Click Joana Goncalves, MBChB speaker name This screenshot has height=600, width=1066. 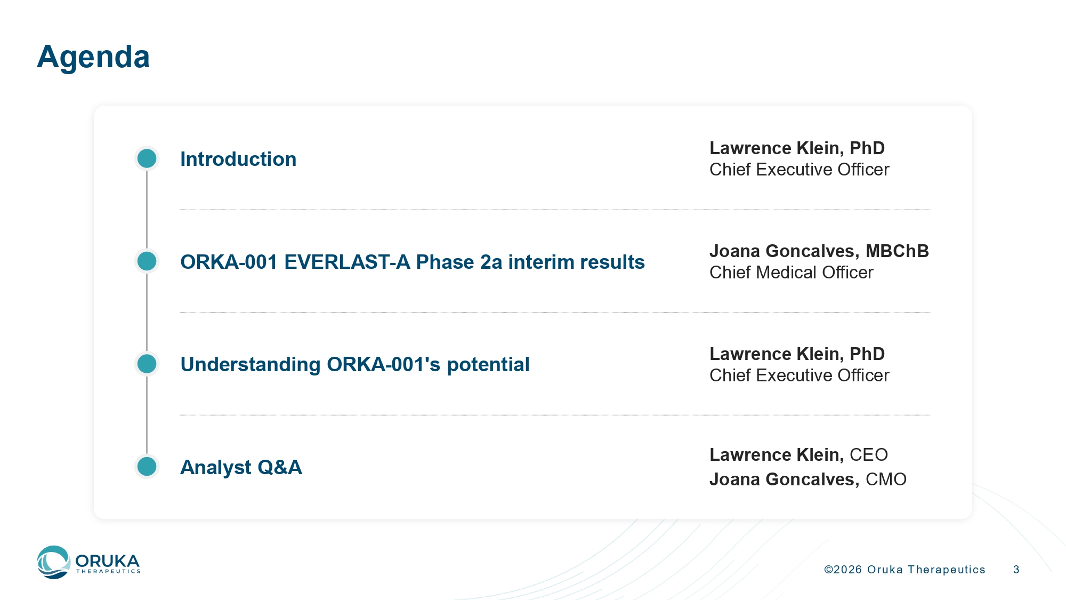(x=819, y=251)
